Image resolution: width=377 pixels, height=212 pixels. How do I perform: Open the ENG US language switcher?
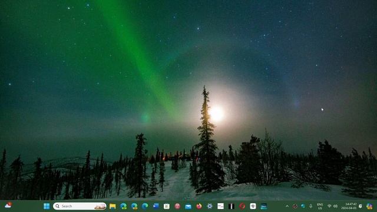tap(320, 206)
